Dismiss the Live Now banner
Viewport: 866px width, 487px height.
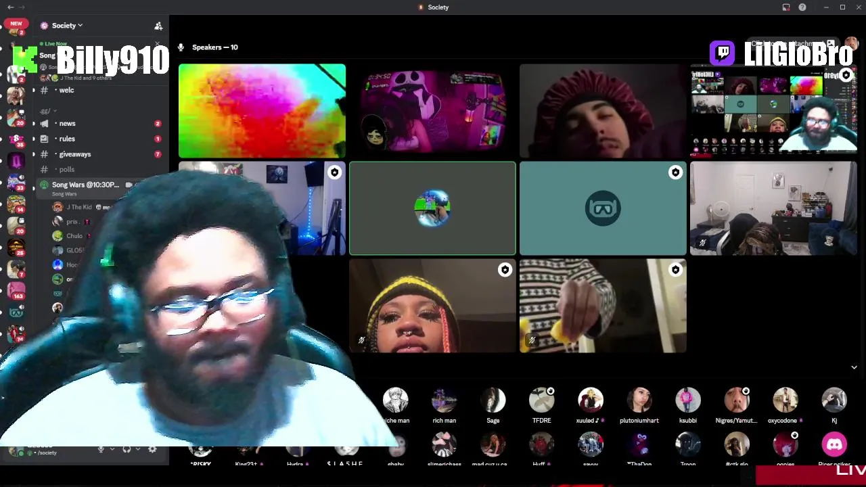pyautogui.click(x=158, y=44)
